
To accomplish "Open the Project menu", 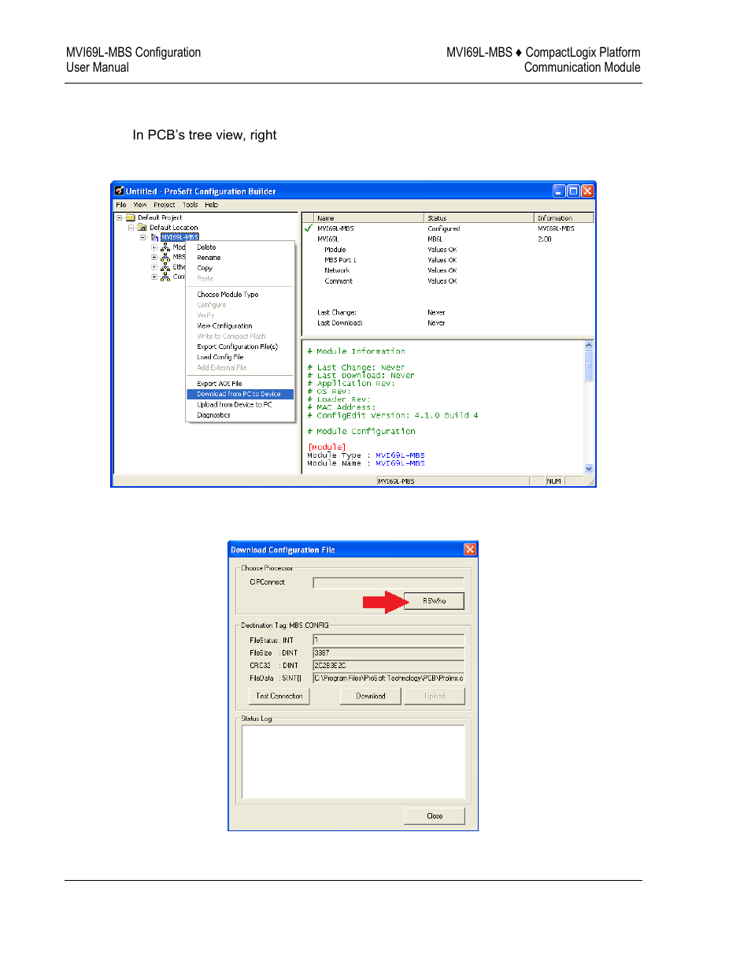I will coord(165,205).
